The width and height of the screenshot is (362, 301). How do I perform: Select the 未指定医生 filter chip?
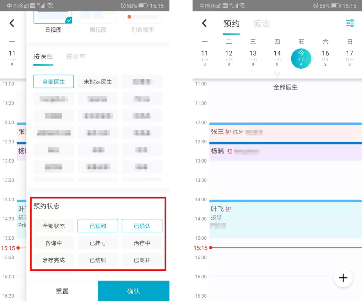(x=98, y=81)
